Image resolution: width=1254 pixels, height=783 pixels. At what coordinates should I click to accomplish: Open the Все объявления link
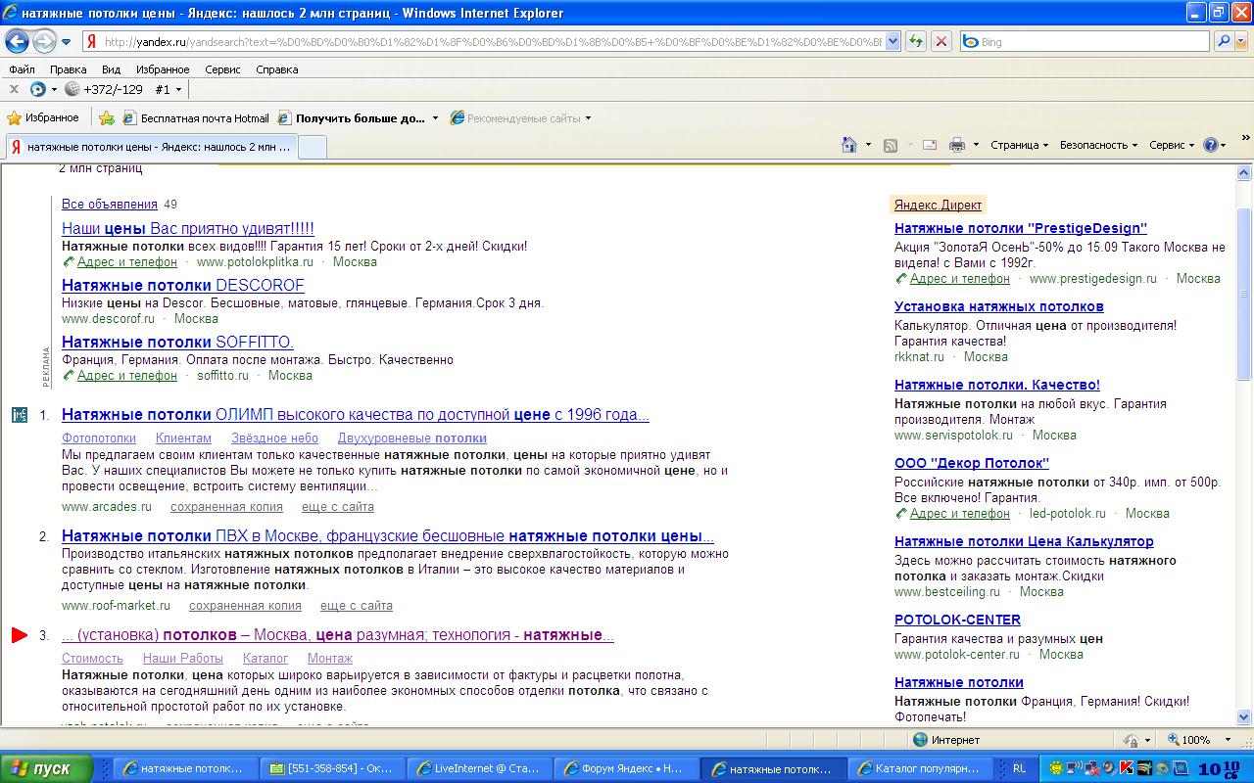[x=110, y=205]
